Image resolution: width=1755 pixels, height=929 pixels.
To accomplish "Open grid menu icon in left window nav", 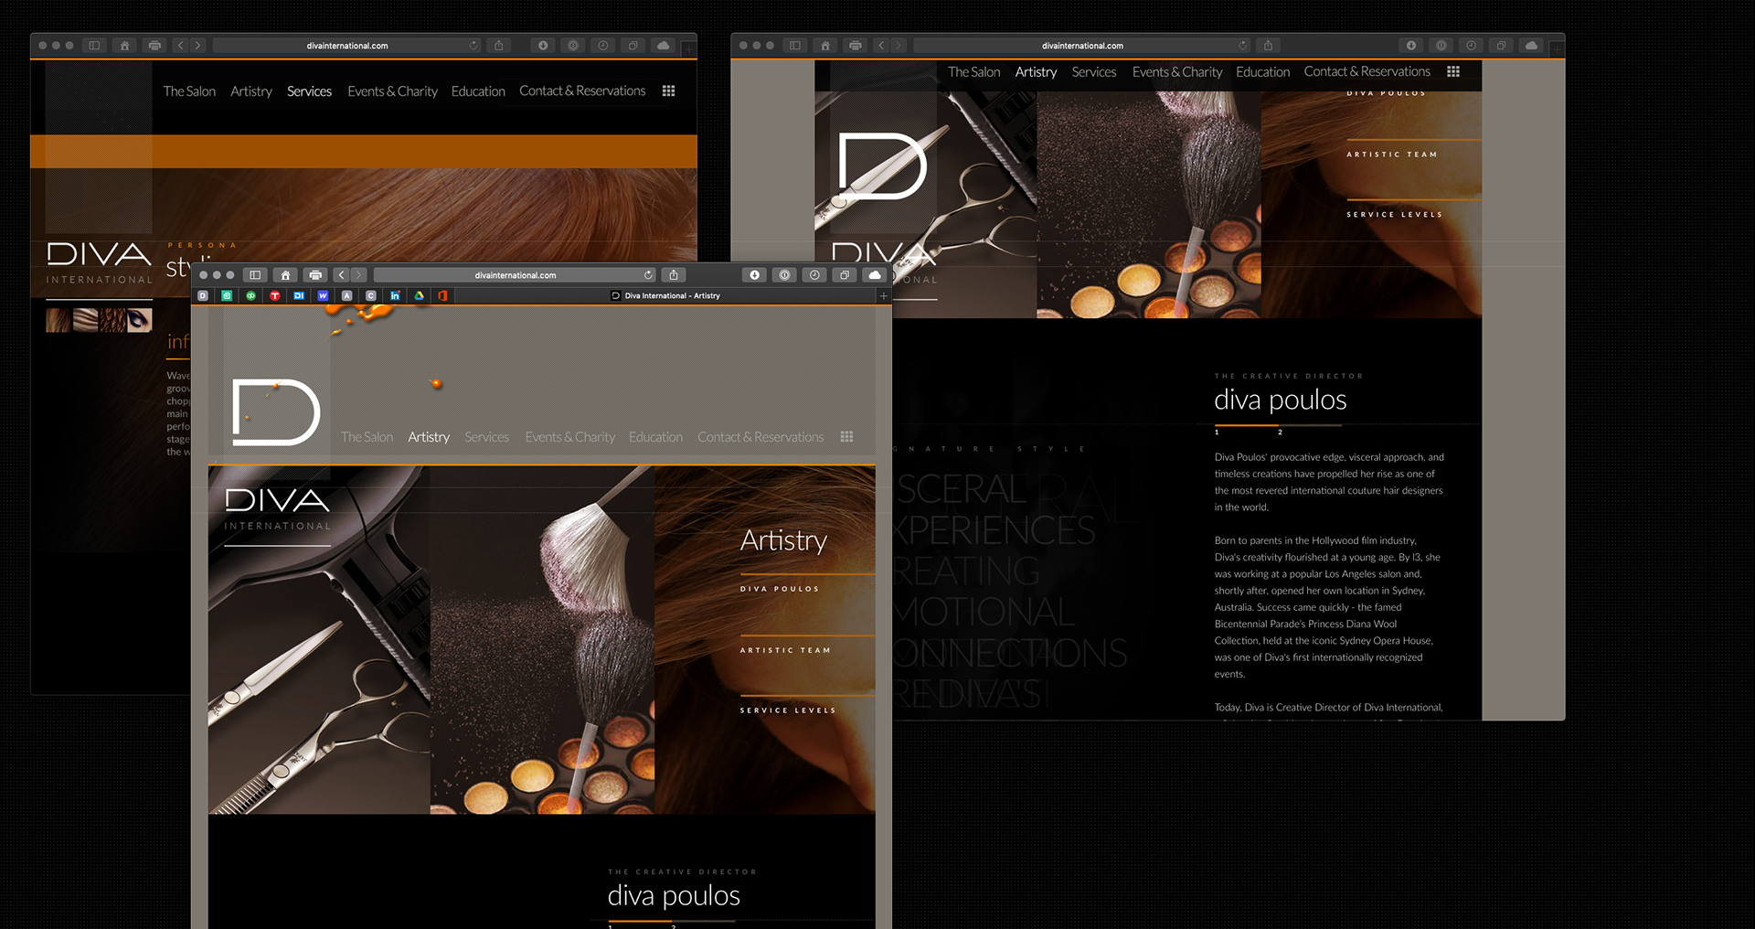I will 669,91.
